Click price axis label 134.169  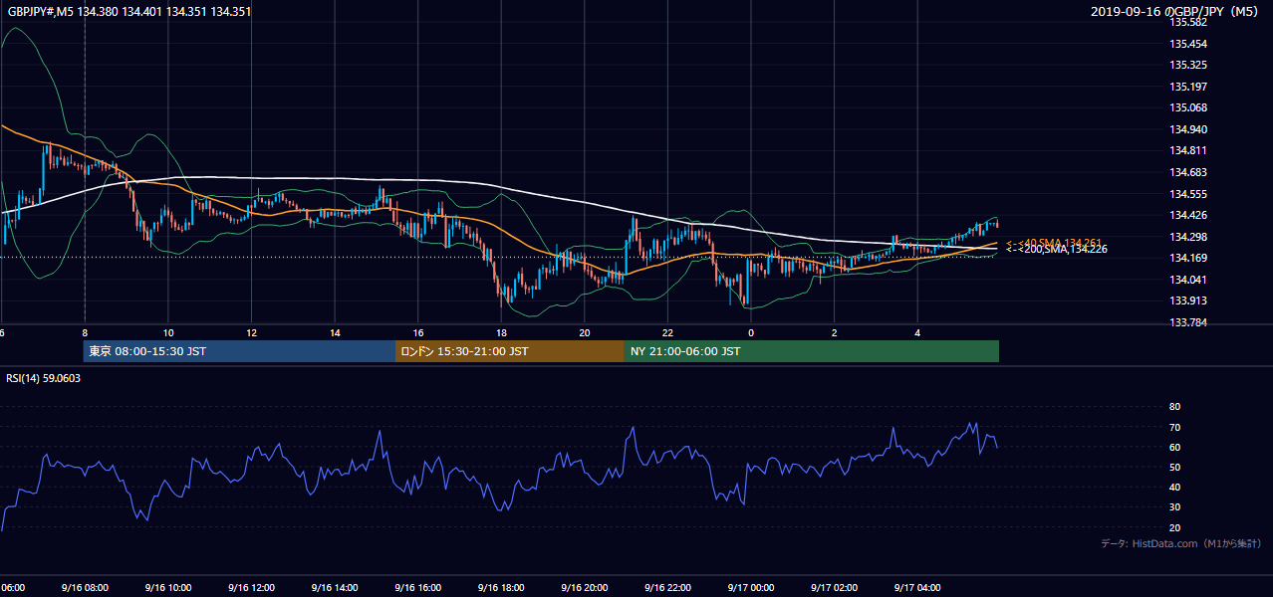point(1189,259)
